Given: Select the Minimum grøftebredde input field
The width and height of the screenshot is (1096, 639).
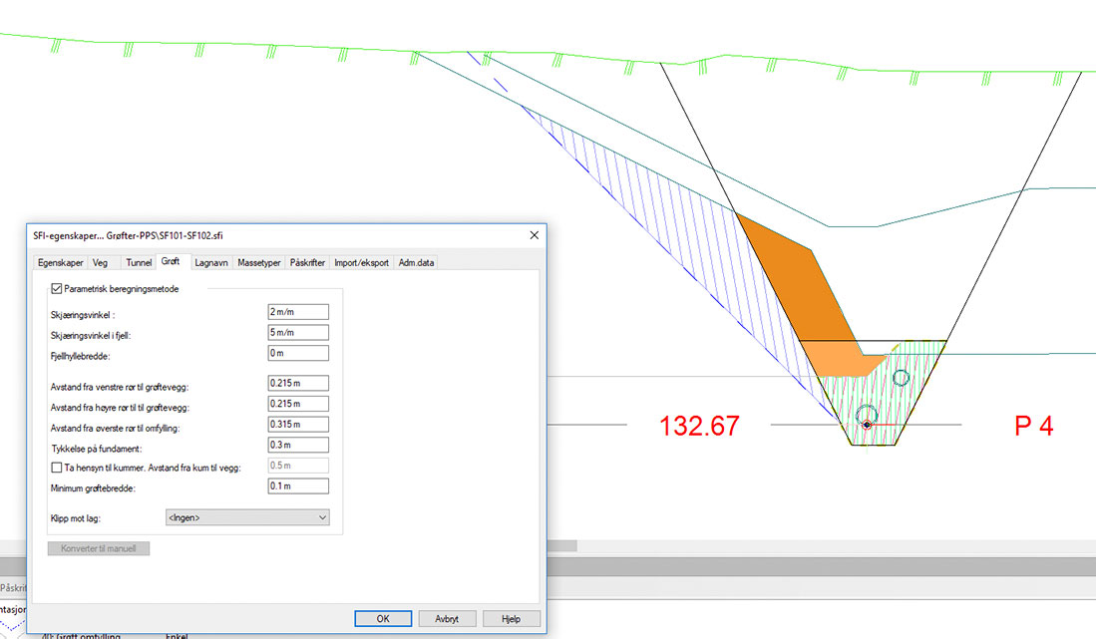Looking at the screenshot, I should click(298, 486).
